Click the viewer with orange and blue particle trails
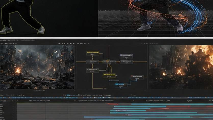The height and width of the screenshot is (120, 213). tap(156, 18)
